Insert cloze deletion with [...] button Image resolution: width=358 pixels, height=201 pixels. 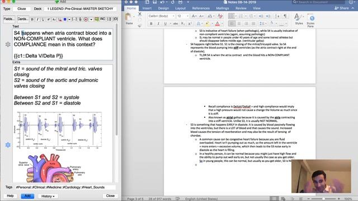click(74, 20)
